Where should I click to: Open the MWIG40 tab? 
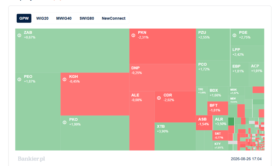[x=64, y=18]
